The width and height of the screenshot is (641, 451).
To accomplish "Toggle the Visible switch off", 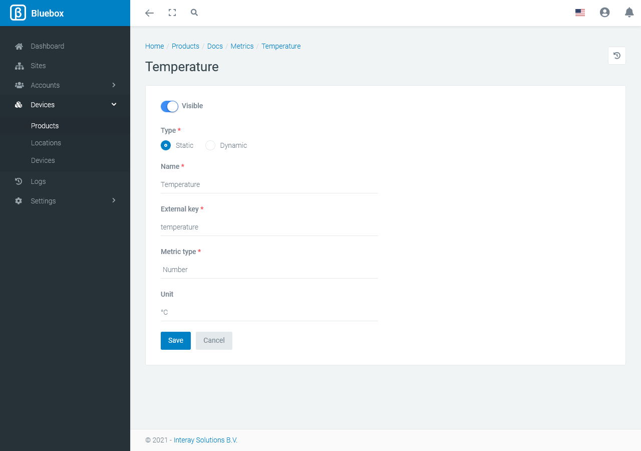I will [169, 106].
